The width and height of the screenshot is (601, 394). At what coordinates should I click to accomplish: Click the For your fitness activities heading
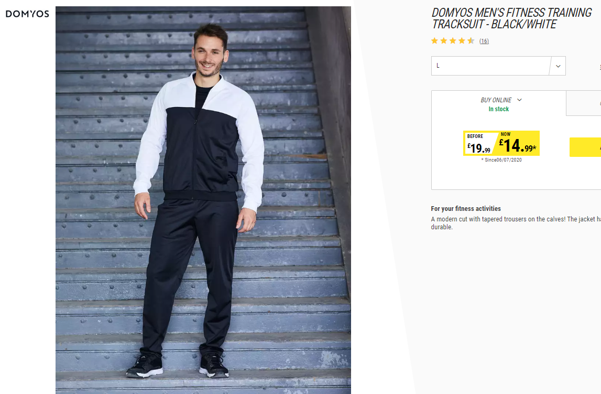pyautogui.click(x=466, y=209)
